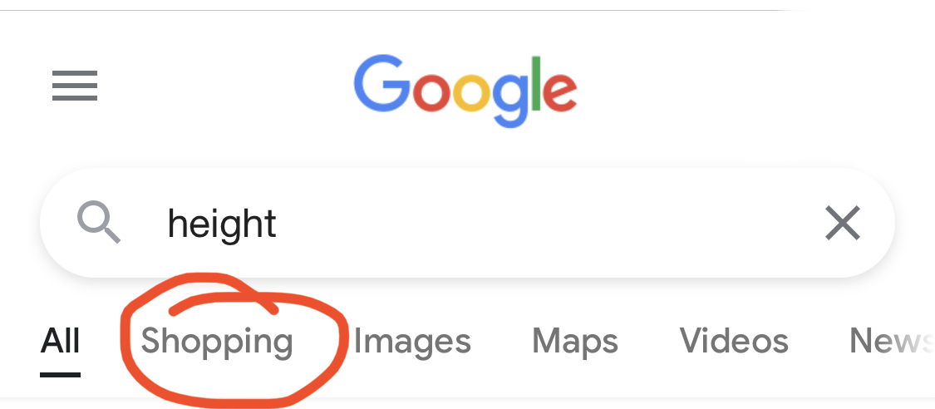Viewport: 935px width, 409px height.
Task: Click the word "height" in the search box
Action: [x=222, y=224]
